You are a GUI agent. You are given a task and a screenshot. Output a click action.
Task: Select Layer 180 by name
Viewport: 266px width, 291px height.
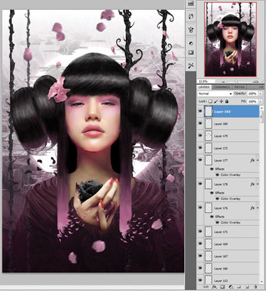point(221,124)
